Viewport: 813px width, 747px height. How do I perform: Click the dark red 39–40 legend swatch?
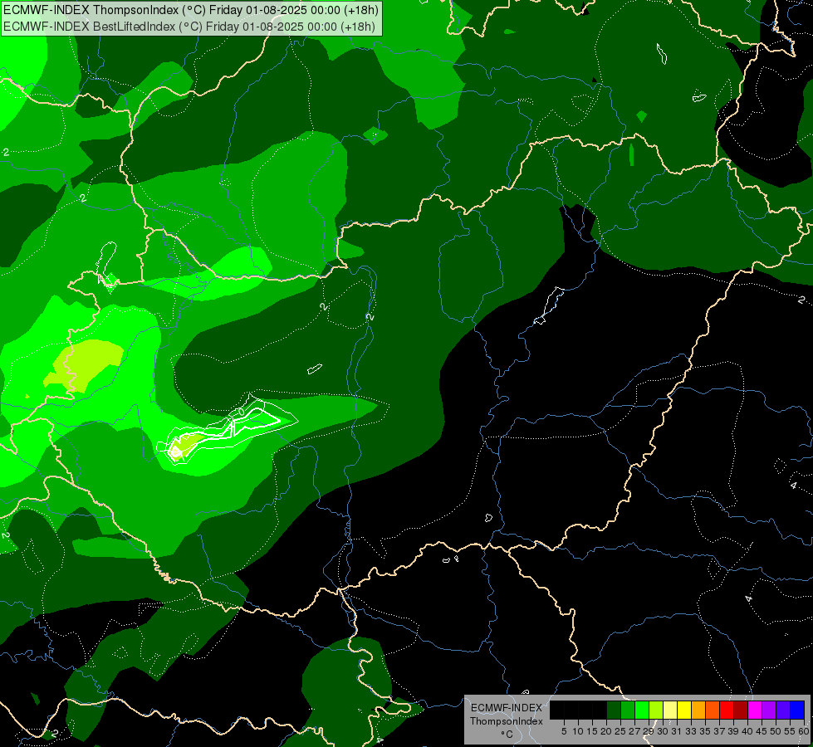[x=741, y=710]
